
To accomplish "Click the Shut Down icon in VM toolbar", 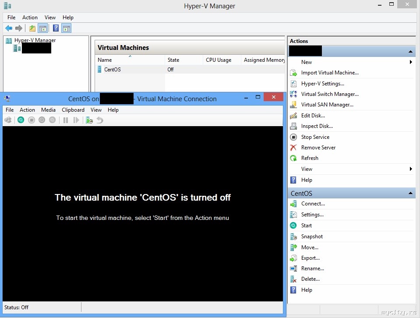I will point(42,120).
